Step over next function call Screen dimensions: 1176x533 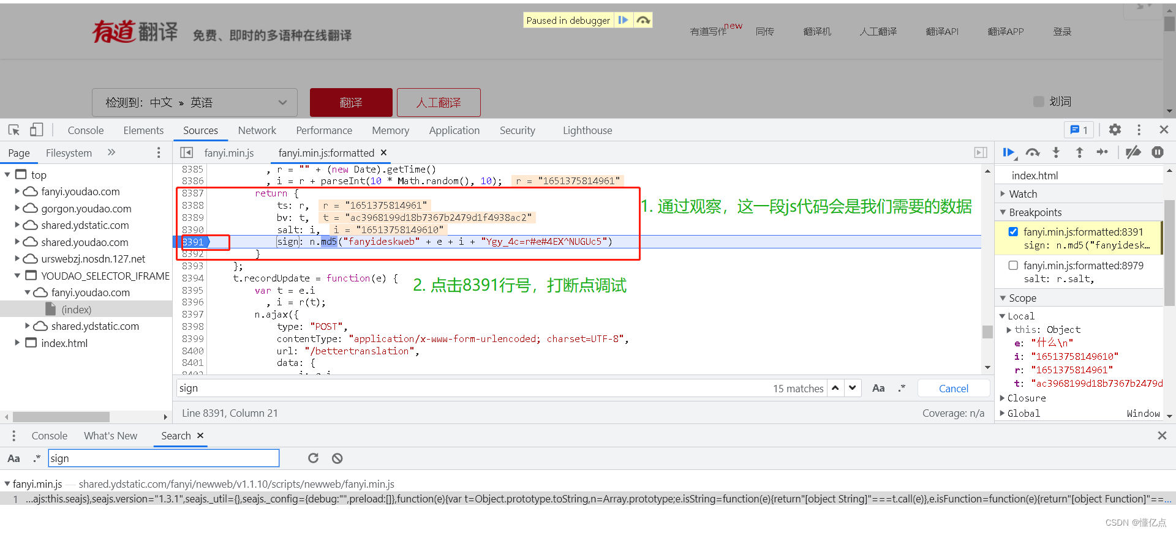[x=1033, y=152]
